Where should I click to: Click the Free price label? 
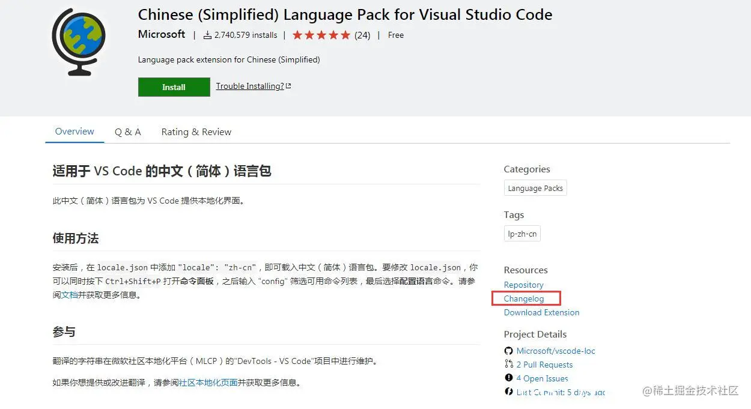(396, 35)
